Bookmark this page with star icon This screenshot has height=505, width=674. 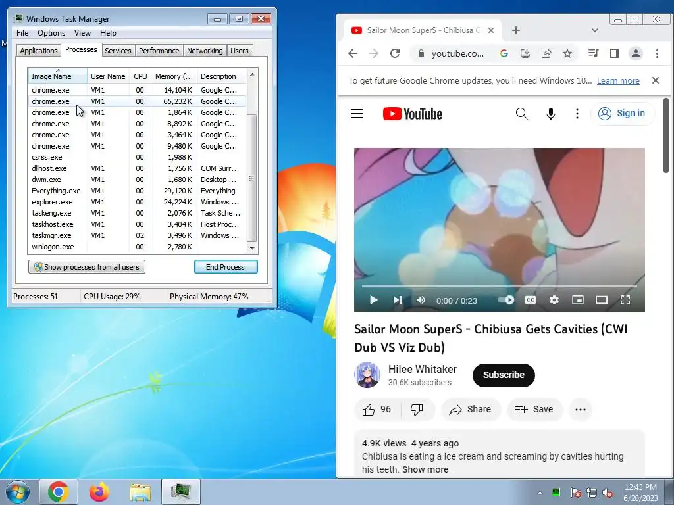567,53
